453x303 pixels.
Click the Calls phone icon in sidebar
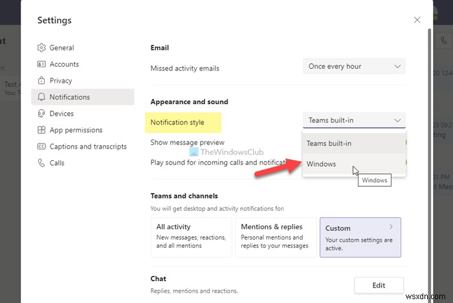click(x=41, y=163)
